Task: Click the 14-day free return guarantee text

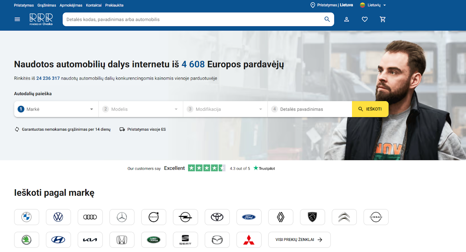Action: (66, 129)
